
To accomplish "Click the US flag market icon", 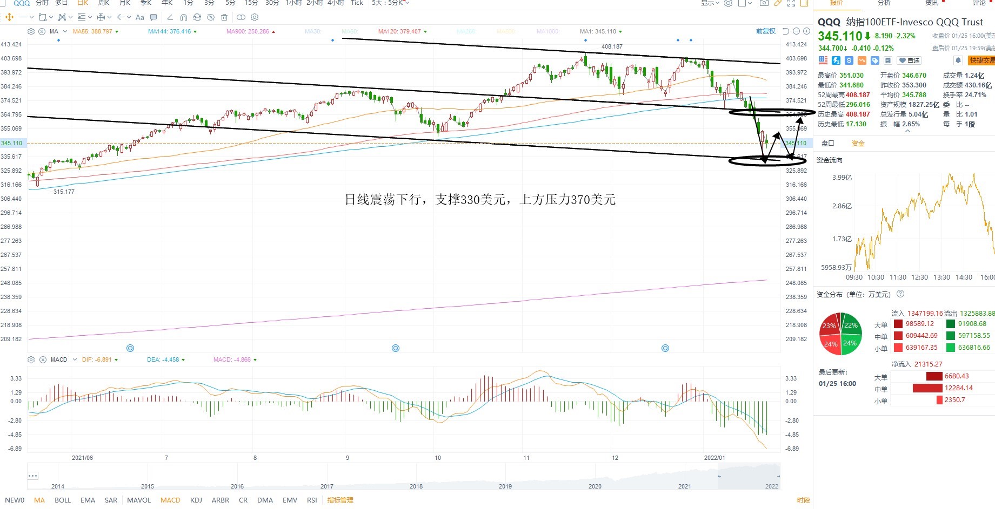I will [x=823, y=60].
